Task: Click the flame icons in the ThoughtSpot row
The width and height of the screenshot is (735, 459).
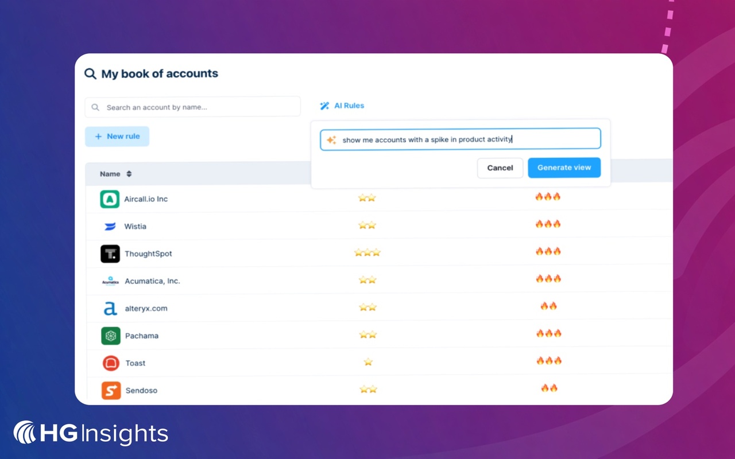Action: pyautogui.click(x=548, y=251)
